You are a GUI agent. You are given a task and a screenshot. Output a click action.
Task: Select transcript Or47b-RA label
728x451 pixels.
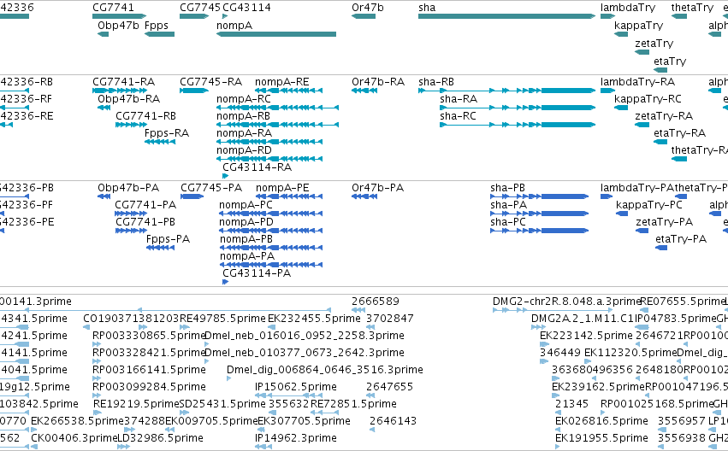coord(378,82)
